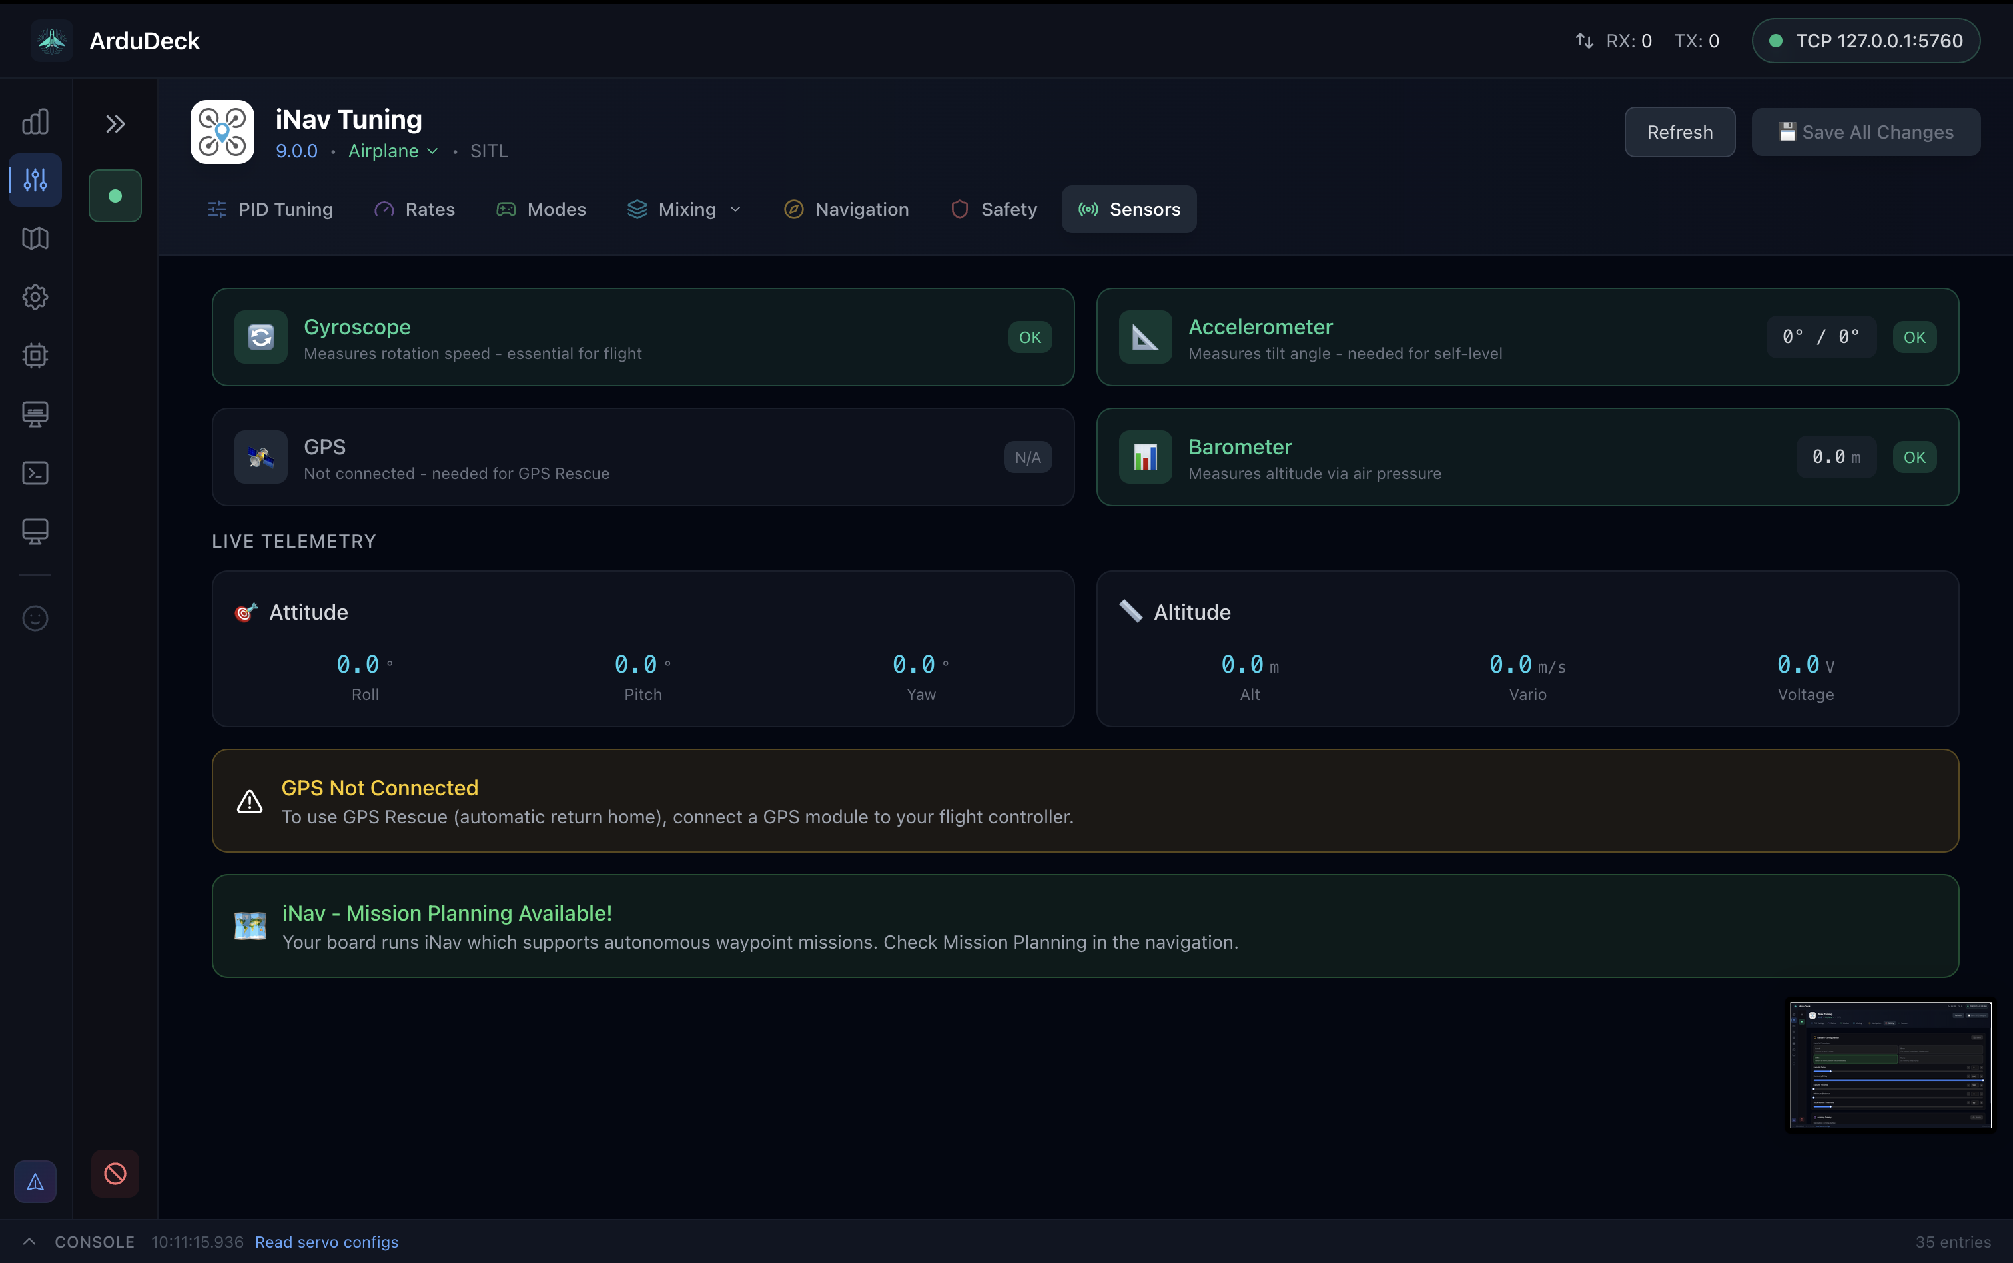Click the GPS satellite icon
Screen dimensions: 2013x1263
click(261, 457)
